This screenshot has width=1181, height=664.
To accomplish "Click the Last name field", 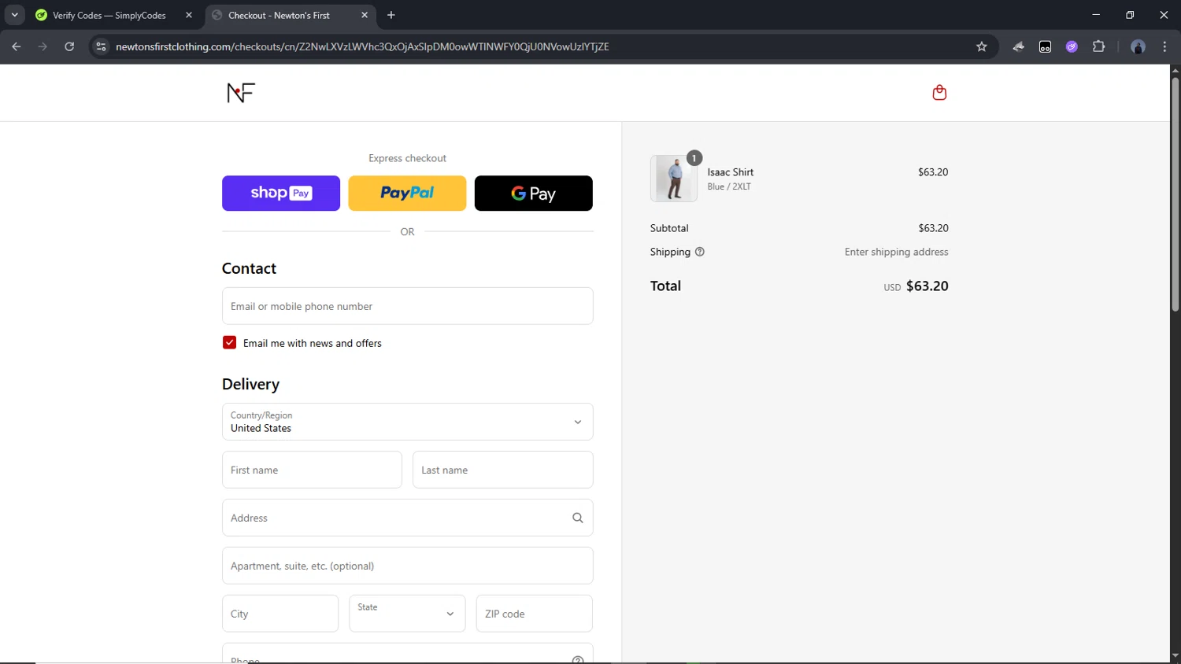I will 502,470.
